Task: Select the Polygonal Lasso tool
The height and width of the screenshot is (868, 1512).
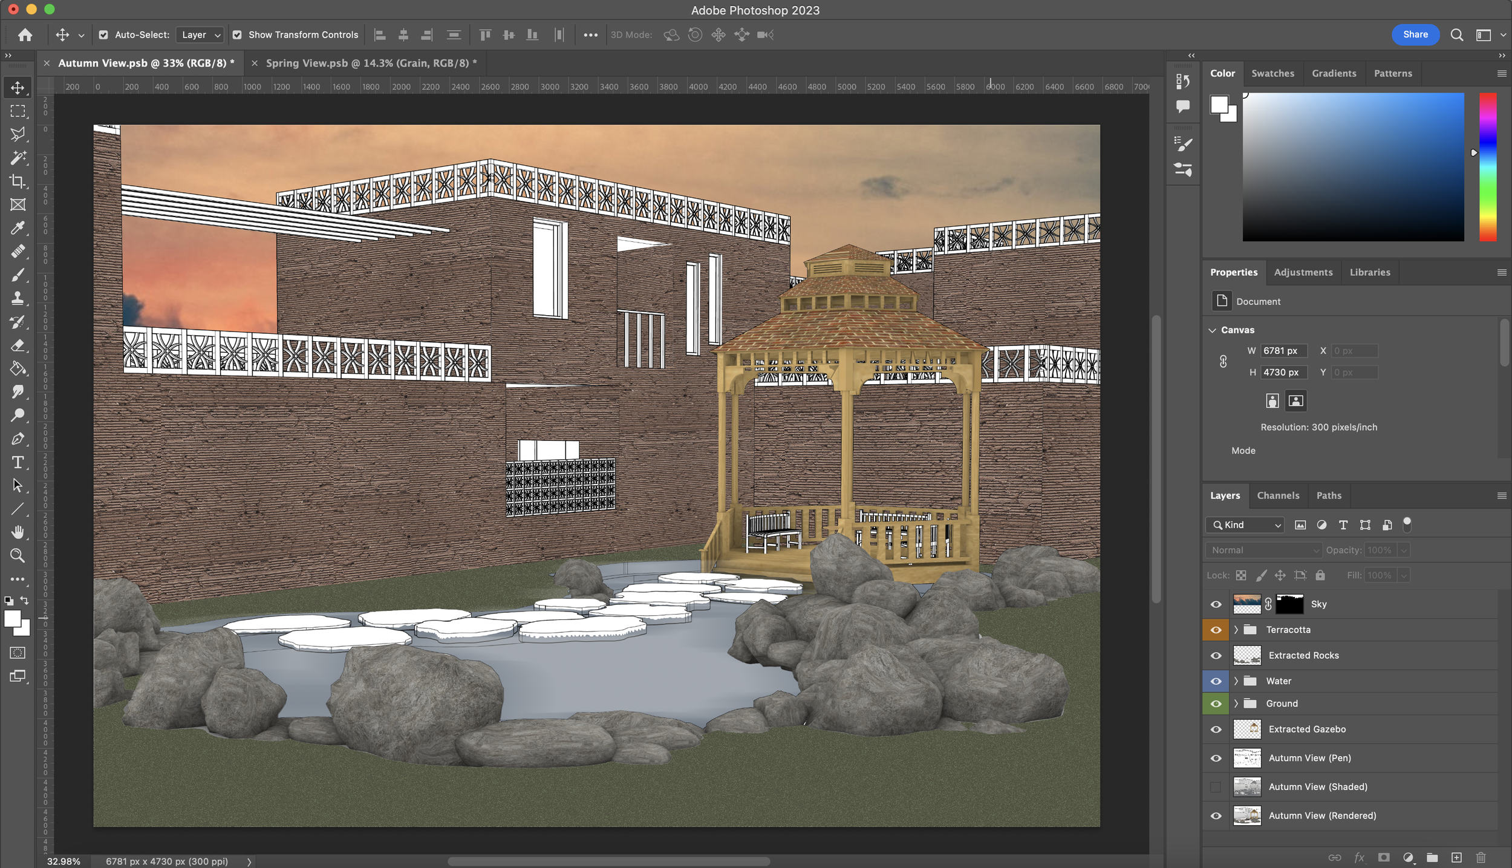Action: [x=18, y=134]
